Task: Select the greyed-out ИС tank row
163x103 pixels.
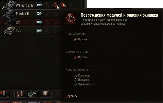Action: [30, 22]
